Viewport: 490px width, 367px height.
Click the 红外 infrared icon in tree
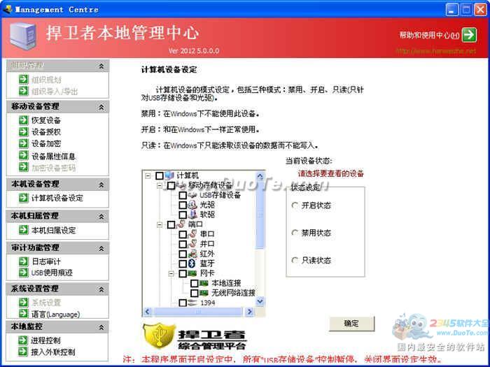coord(192,253)
